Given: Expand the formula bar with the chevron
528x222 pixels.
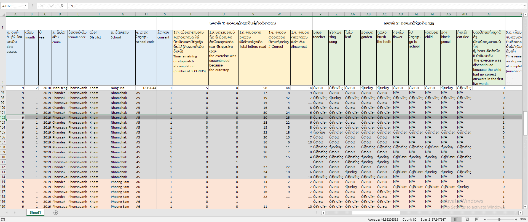Looking at the screenshot, I should 524,5.
